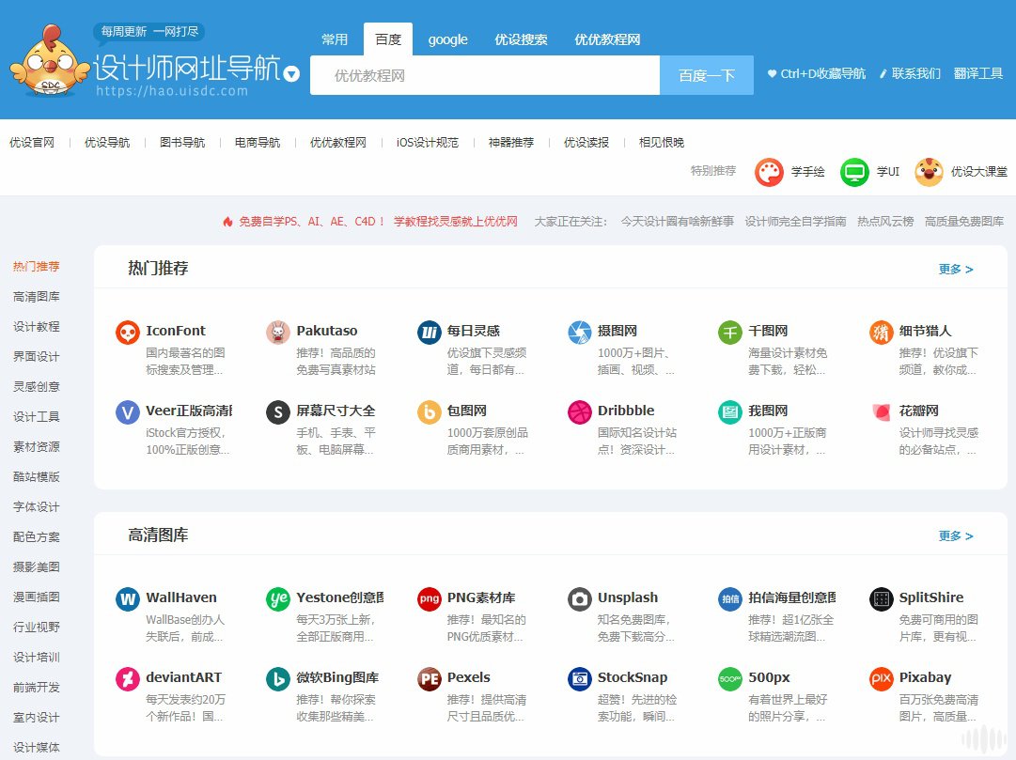Click the chicken mascot site logo
The height and width of the screenshot is (760, 1016).
pyautogui.click(x=49, y=60)
